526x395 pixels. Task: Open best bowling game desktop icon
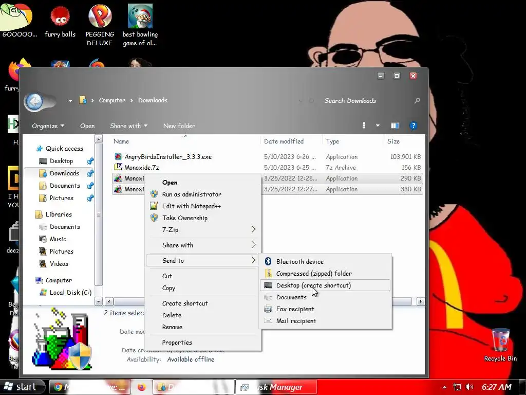pos(140,25)
